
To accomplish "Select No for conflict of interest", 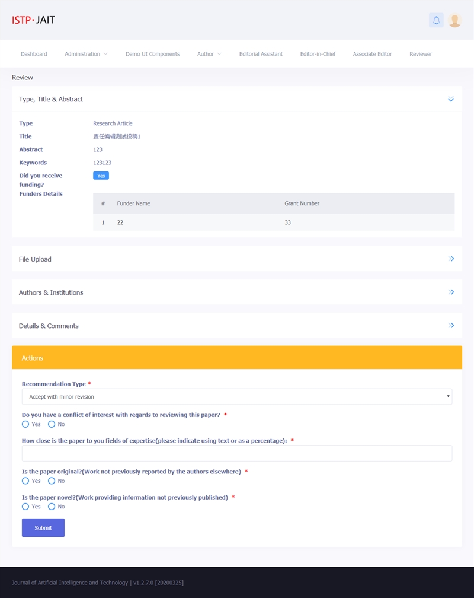I will point(52,424).
